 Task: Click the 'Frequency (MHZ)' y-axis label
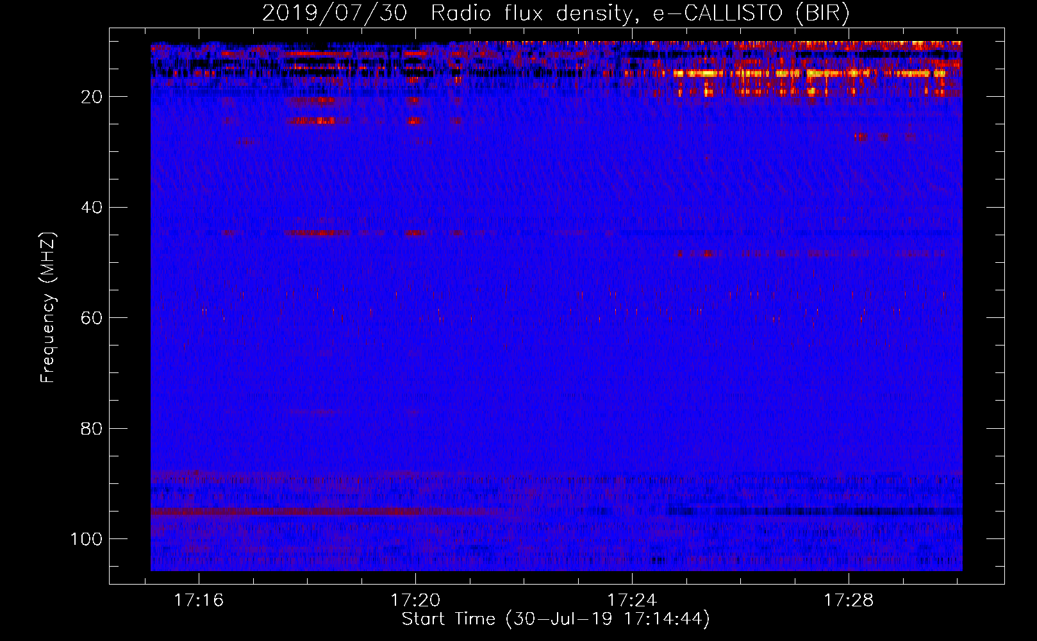(48, 307)
